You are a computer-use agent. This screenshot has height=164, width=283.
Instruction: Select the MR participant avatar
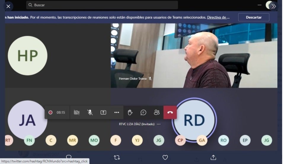[73, 140]
